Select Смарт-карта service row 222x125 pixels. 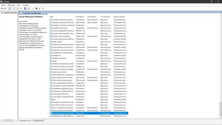tap(89, 42)
